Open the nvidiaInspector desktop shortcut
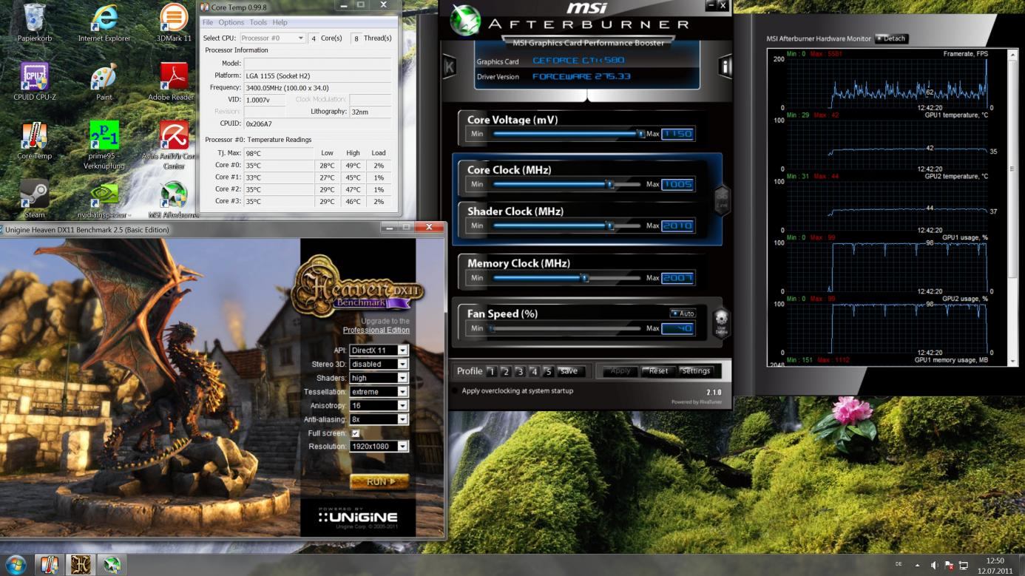Image resolution: width=1025 pixels, height=576 pixels. pyautogui.click(x=104, y=200)
